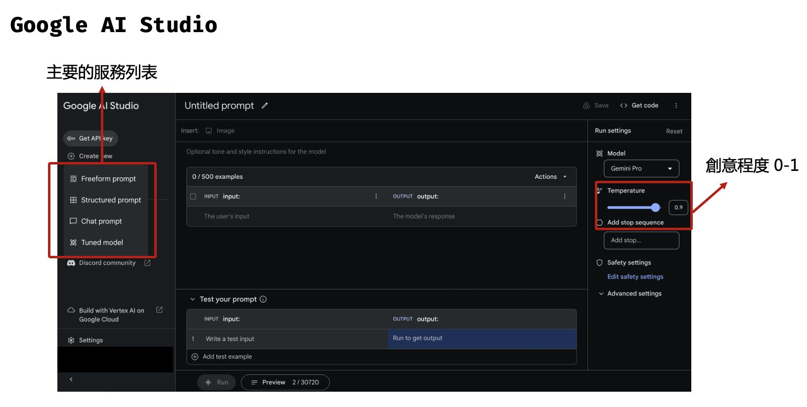Tick the checkbox in the examples header row
Viewport: 807px width, 407px height.
click(193, 197)
